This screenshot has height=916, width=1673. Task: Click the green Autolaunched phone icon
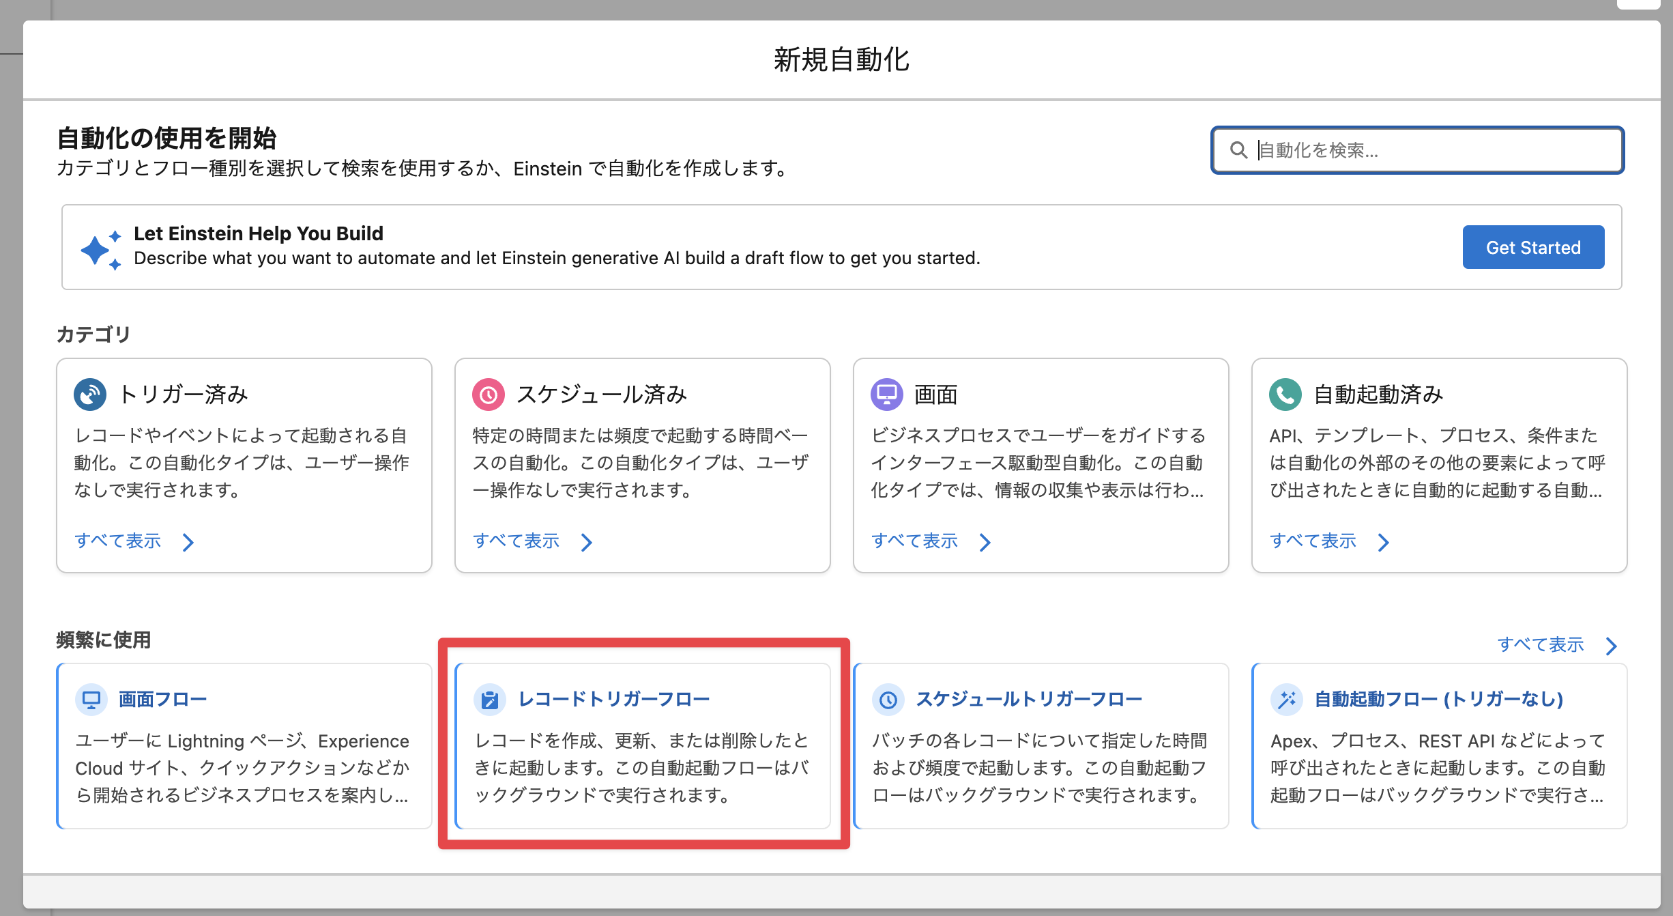coord(1285,395)
